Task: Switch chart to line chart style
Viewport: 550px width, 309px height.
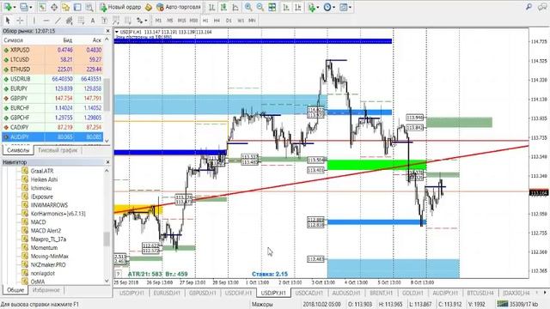Action: [x=235, y=7]
